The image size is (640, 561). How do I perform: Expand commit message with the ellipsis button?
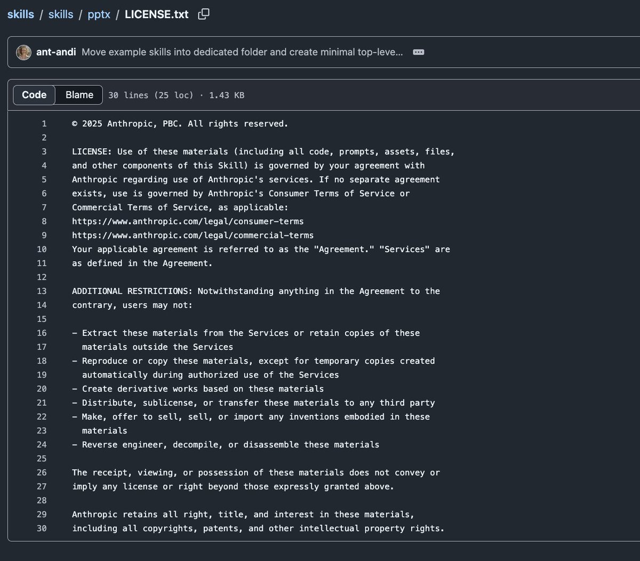pyautogui.click(x=419, y=52)
